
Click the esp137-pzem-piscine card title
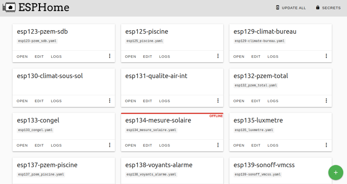(x=47, y=165)
